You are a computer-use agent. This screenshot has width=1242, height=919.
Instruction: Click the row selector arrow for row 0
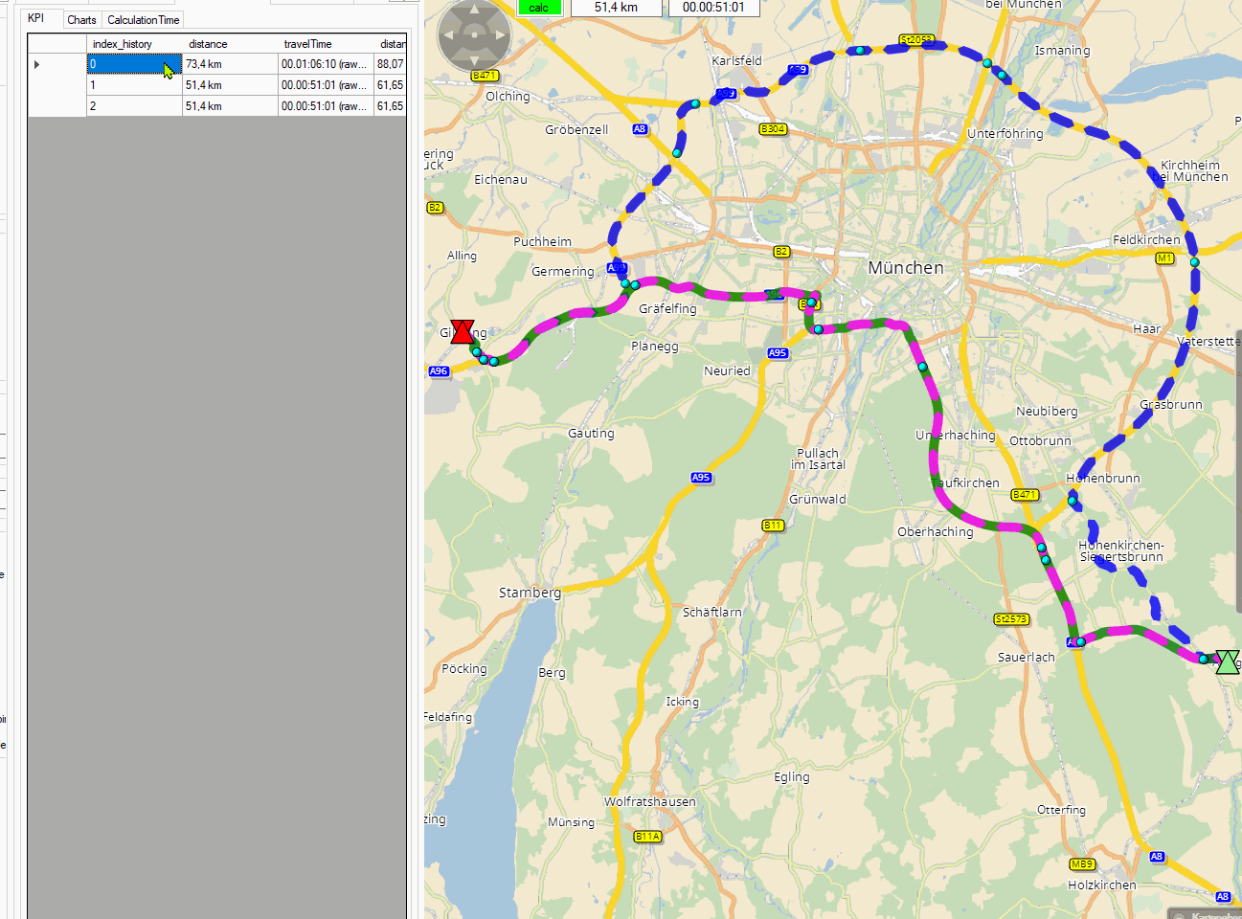click(x=37, y=65)
